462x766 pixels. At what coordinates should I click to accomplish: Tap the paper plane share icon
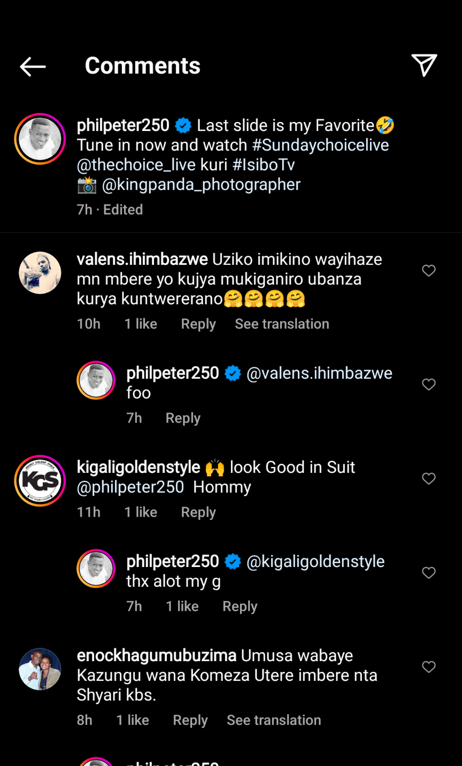pyautogui.click(x=424, y=65)
